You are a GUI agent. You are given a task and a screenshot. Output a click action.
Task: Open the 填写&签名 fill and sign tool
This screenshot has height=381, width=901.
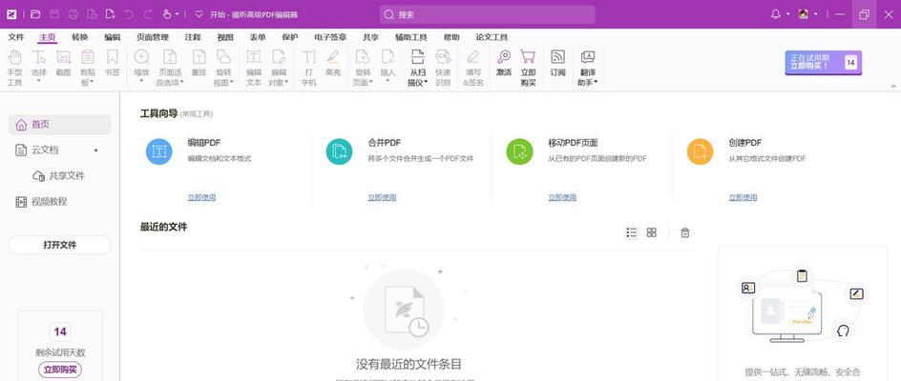click(472, 68)
